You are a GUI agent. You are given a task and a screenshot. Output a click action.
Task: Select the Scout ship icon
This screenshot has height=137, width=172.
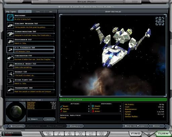coord(10,74)
